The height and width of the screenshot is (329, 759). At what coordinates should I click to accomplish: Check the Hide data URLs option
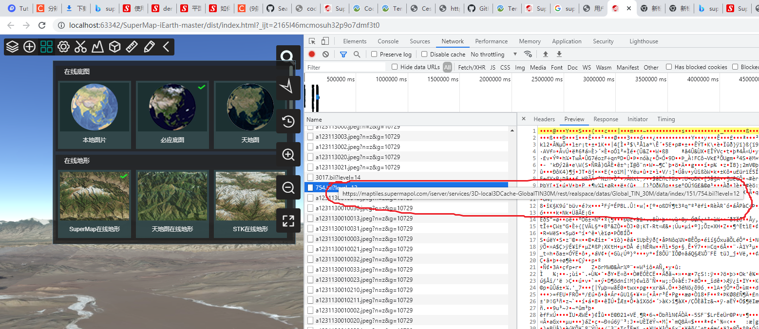tap(395, 67)
